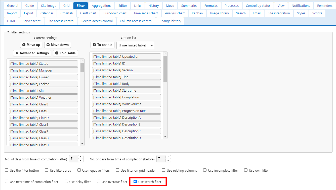Enable Use own filter
Image resolution: width=336 pixels, height=190 pixels.
246,170
